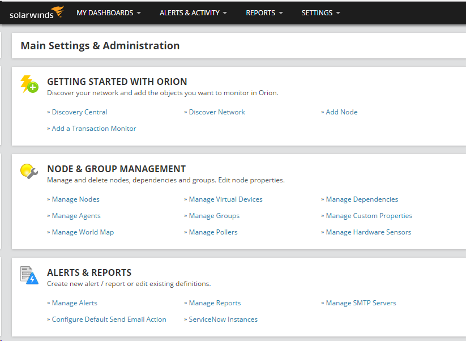466x341 pixels.
Task: Expand the Alerts & Activity dropdown arrow
Action: point(225,13)
